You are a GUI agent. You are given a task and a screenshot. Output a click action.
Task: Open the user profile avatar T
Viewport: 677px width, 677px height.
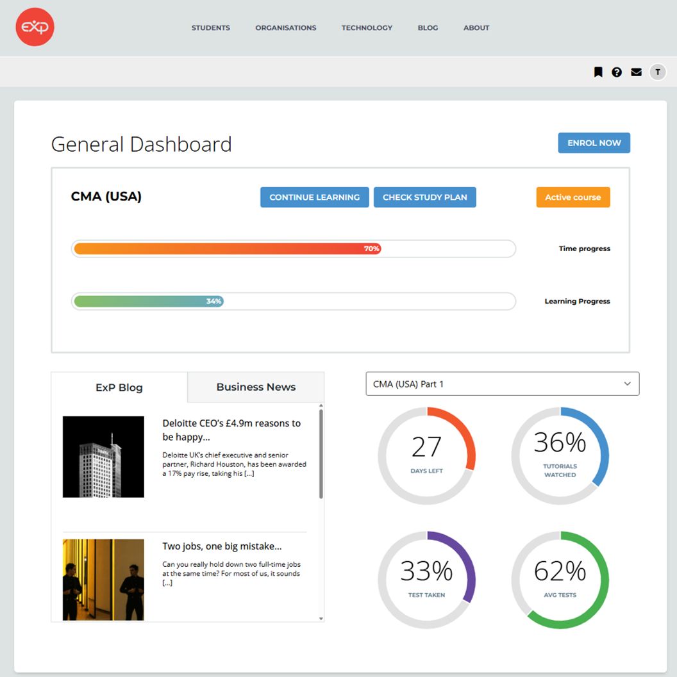[x=658, y=72]
